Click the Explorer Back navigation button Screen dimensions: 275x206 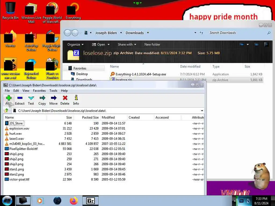[x=67, y=33]
